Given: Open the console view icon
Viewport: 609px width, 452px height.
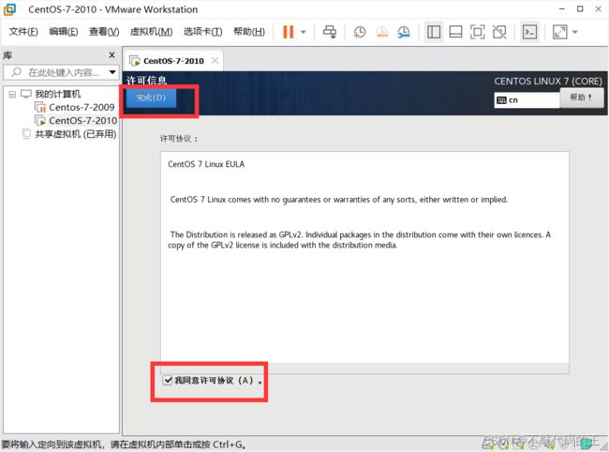Looking at the screenshot, I should click(x=529, y=32).
